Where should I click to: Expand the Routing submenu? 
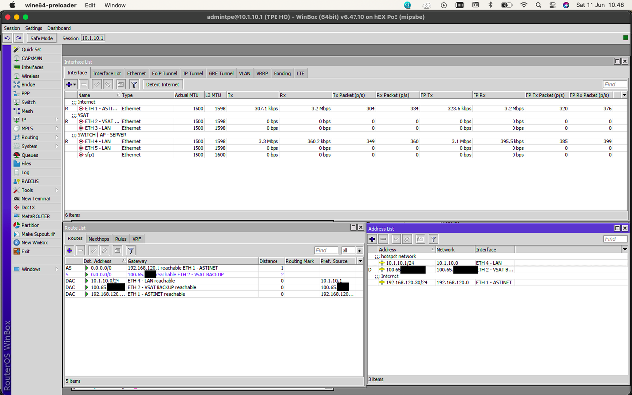pos(57,138)
